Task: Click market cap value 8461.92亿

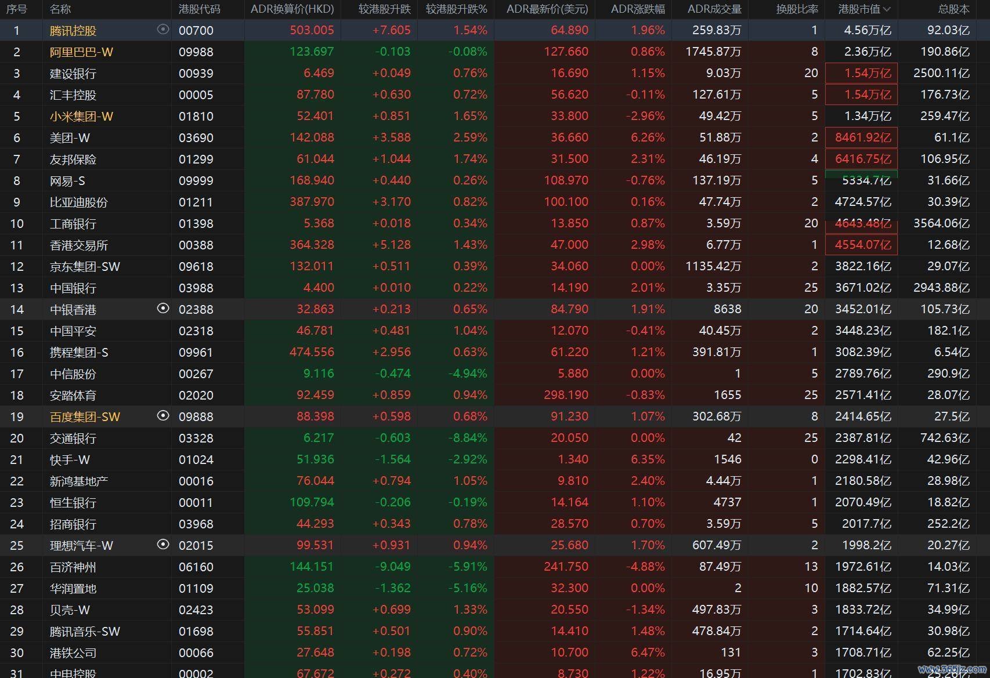Action: (x=863, y=137)
